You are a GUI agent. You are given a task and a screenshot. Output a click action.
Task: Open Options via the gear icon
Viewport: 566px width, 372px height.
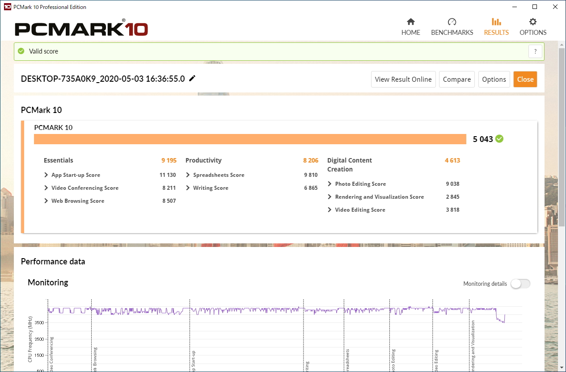[x=532, y=22]
